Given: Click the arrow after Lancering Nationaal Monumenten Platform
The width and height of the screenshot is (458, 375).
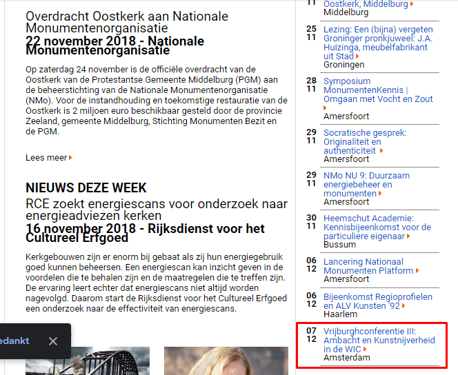Looking at the screenshot, I should coord(417,271).
